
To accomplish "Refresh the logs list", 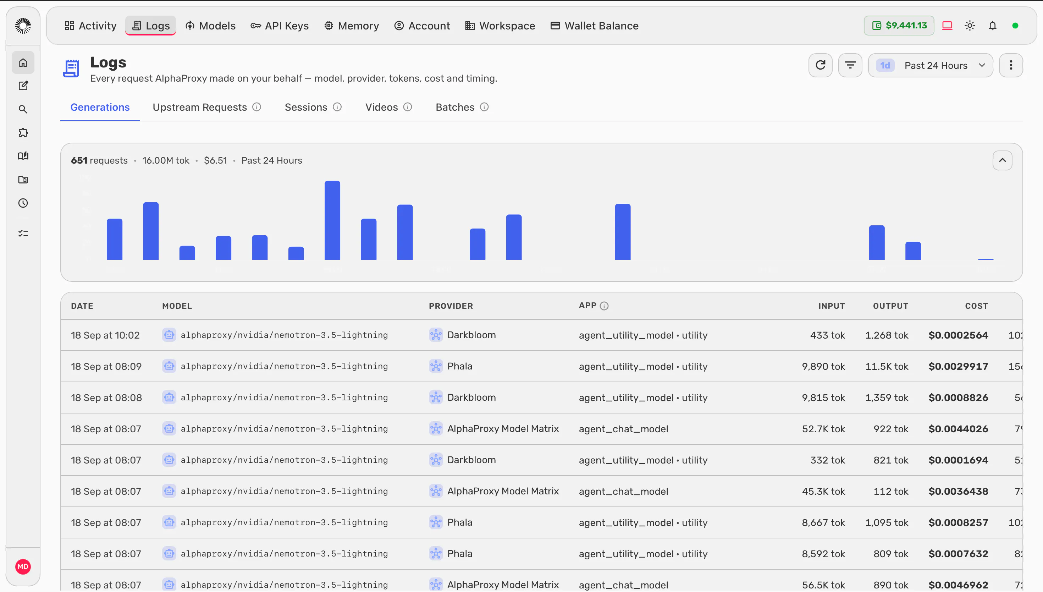I will tap(820, 65).
